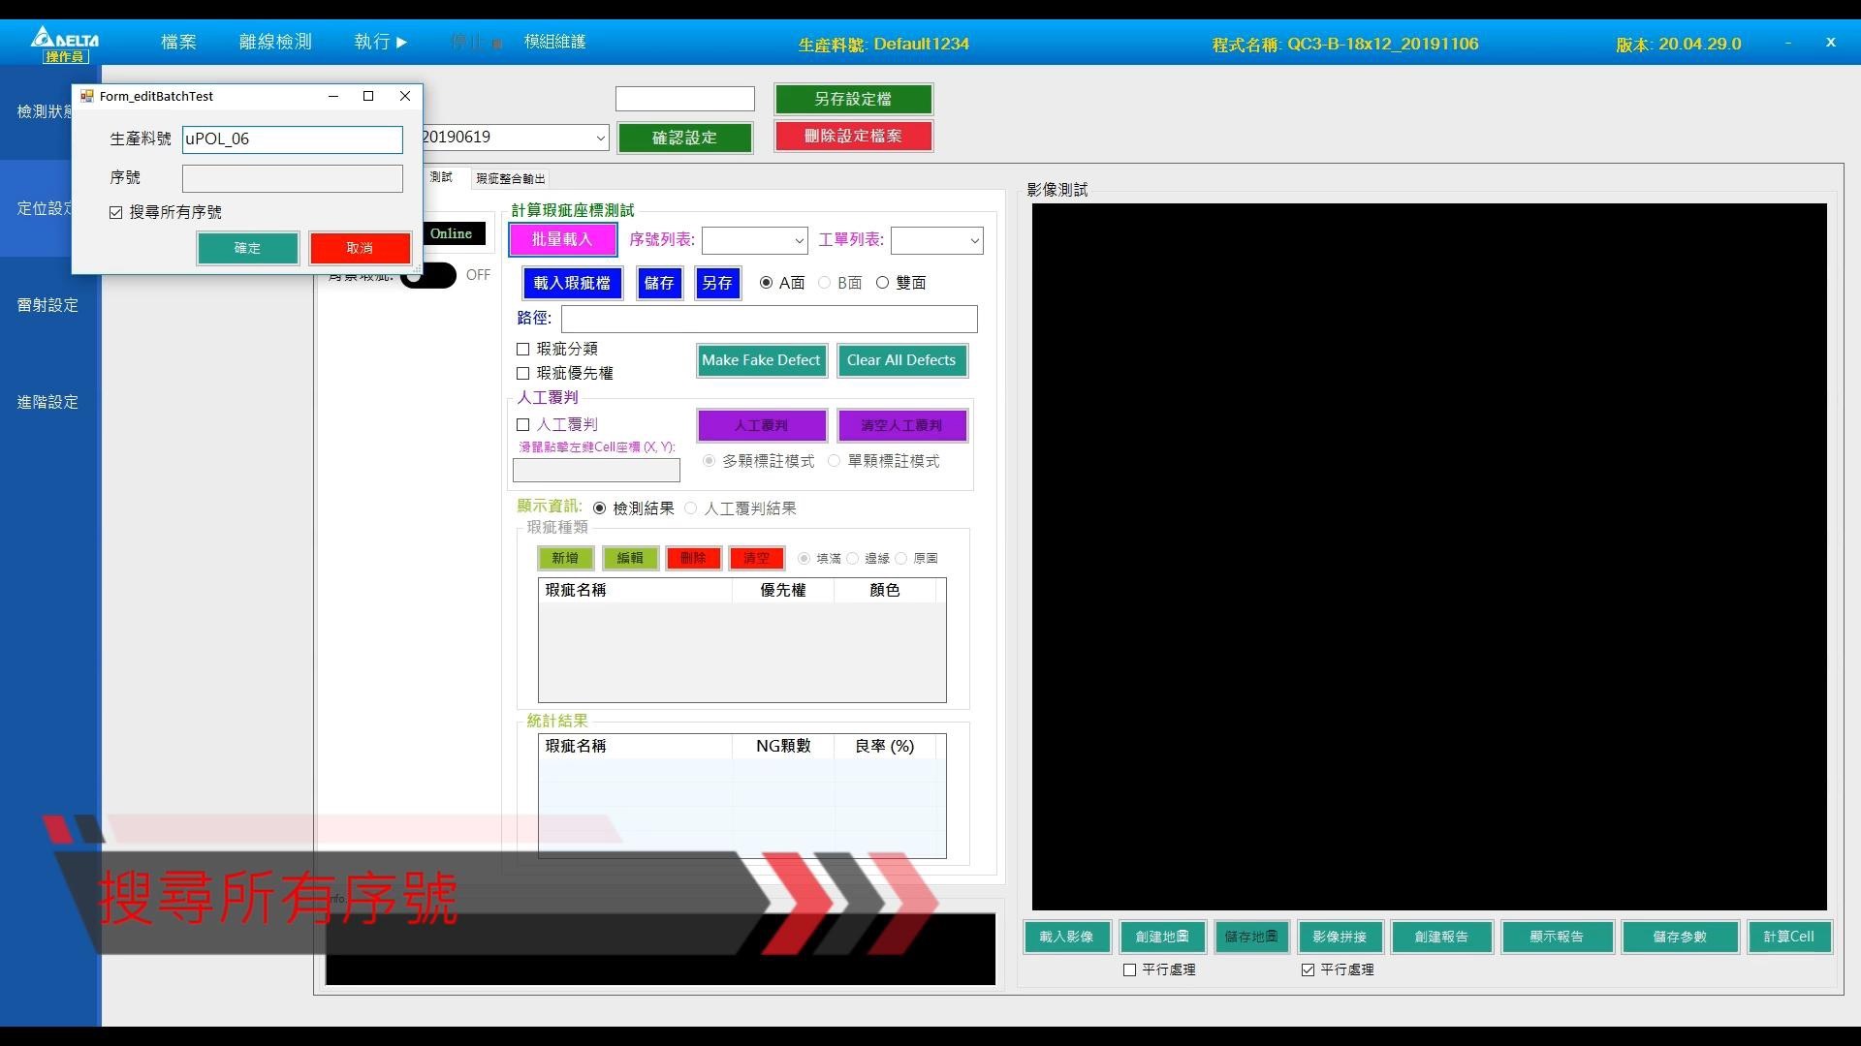Screen dimensions: 1861x1046
Task: Enable 瑕疵分類 checkbox
Action: click(523, 349)
